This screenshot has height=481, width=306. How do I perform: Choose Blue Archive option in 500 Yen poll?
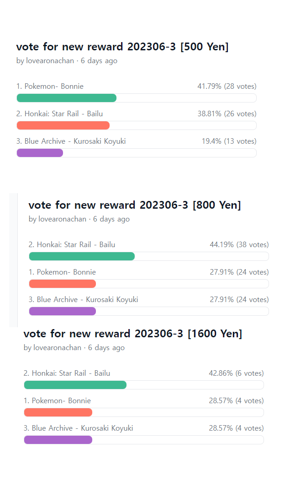click(71, 141)
